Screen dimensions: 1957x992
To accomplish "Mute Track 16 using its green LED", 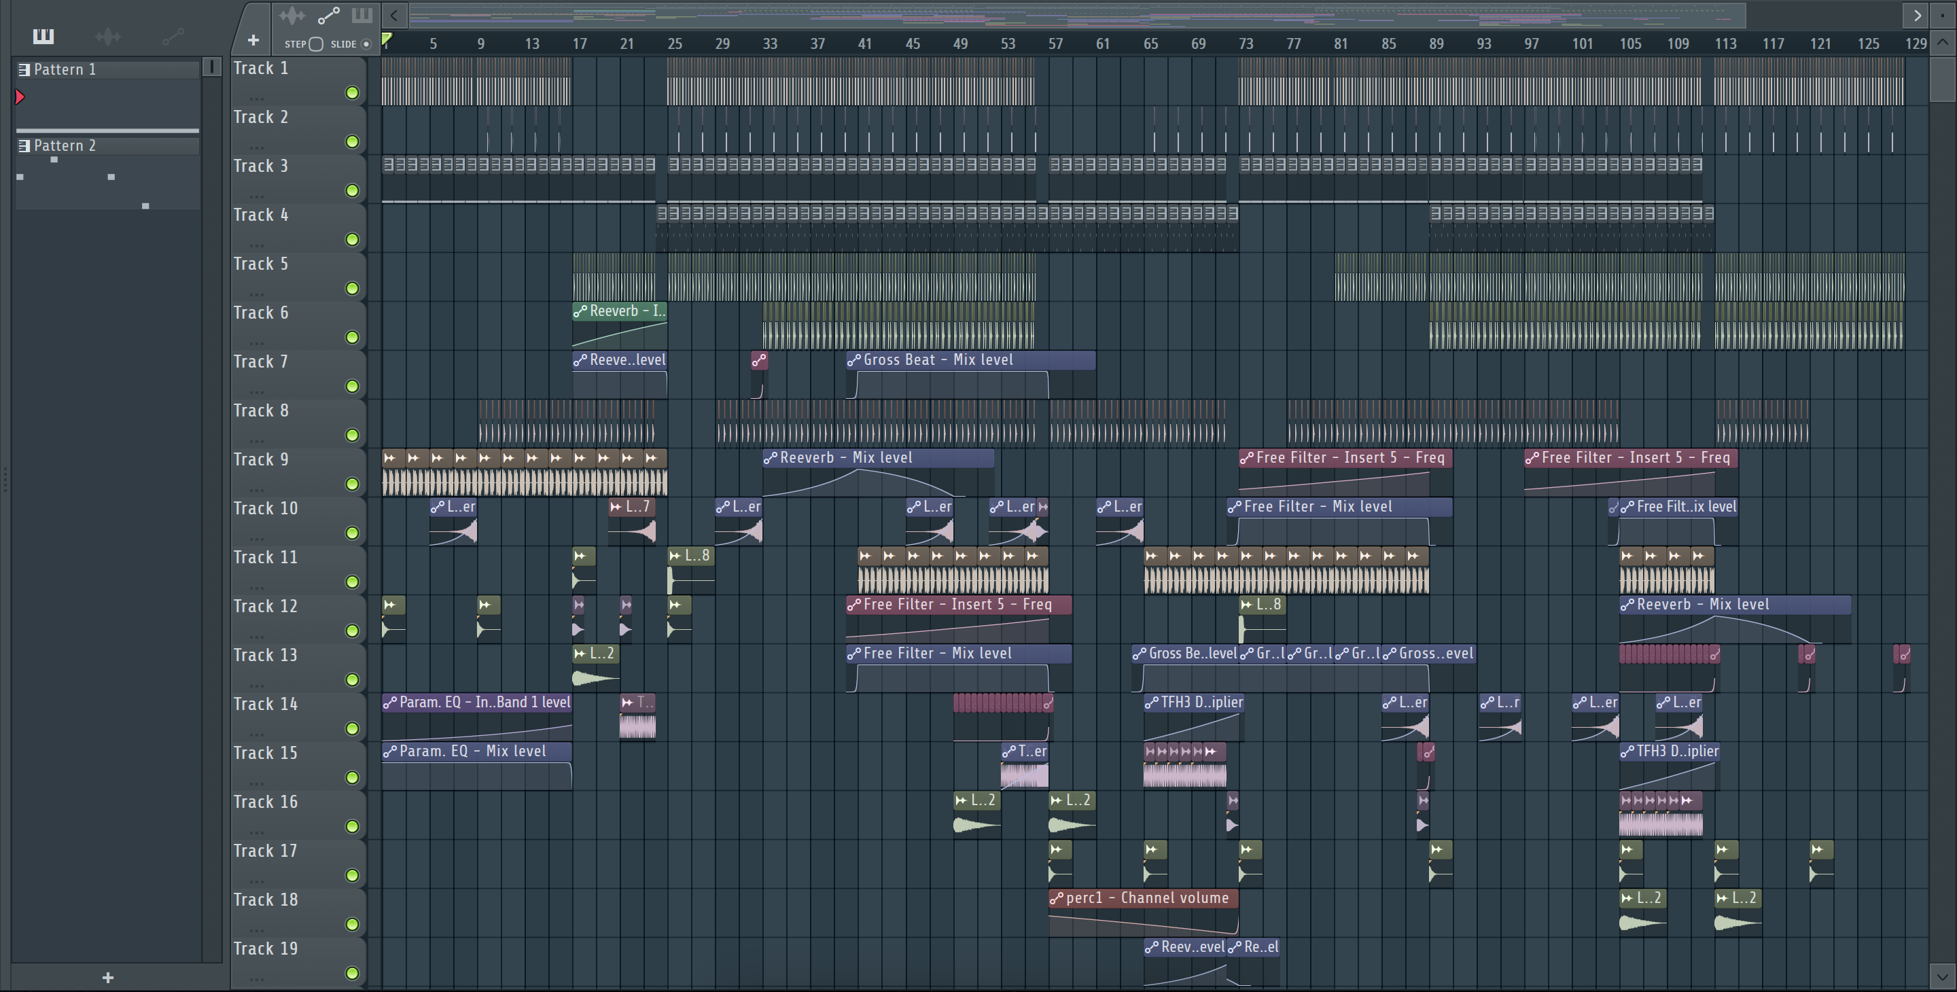I will click(x=352, y=826).
